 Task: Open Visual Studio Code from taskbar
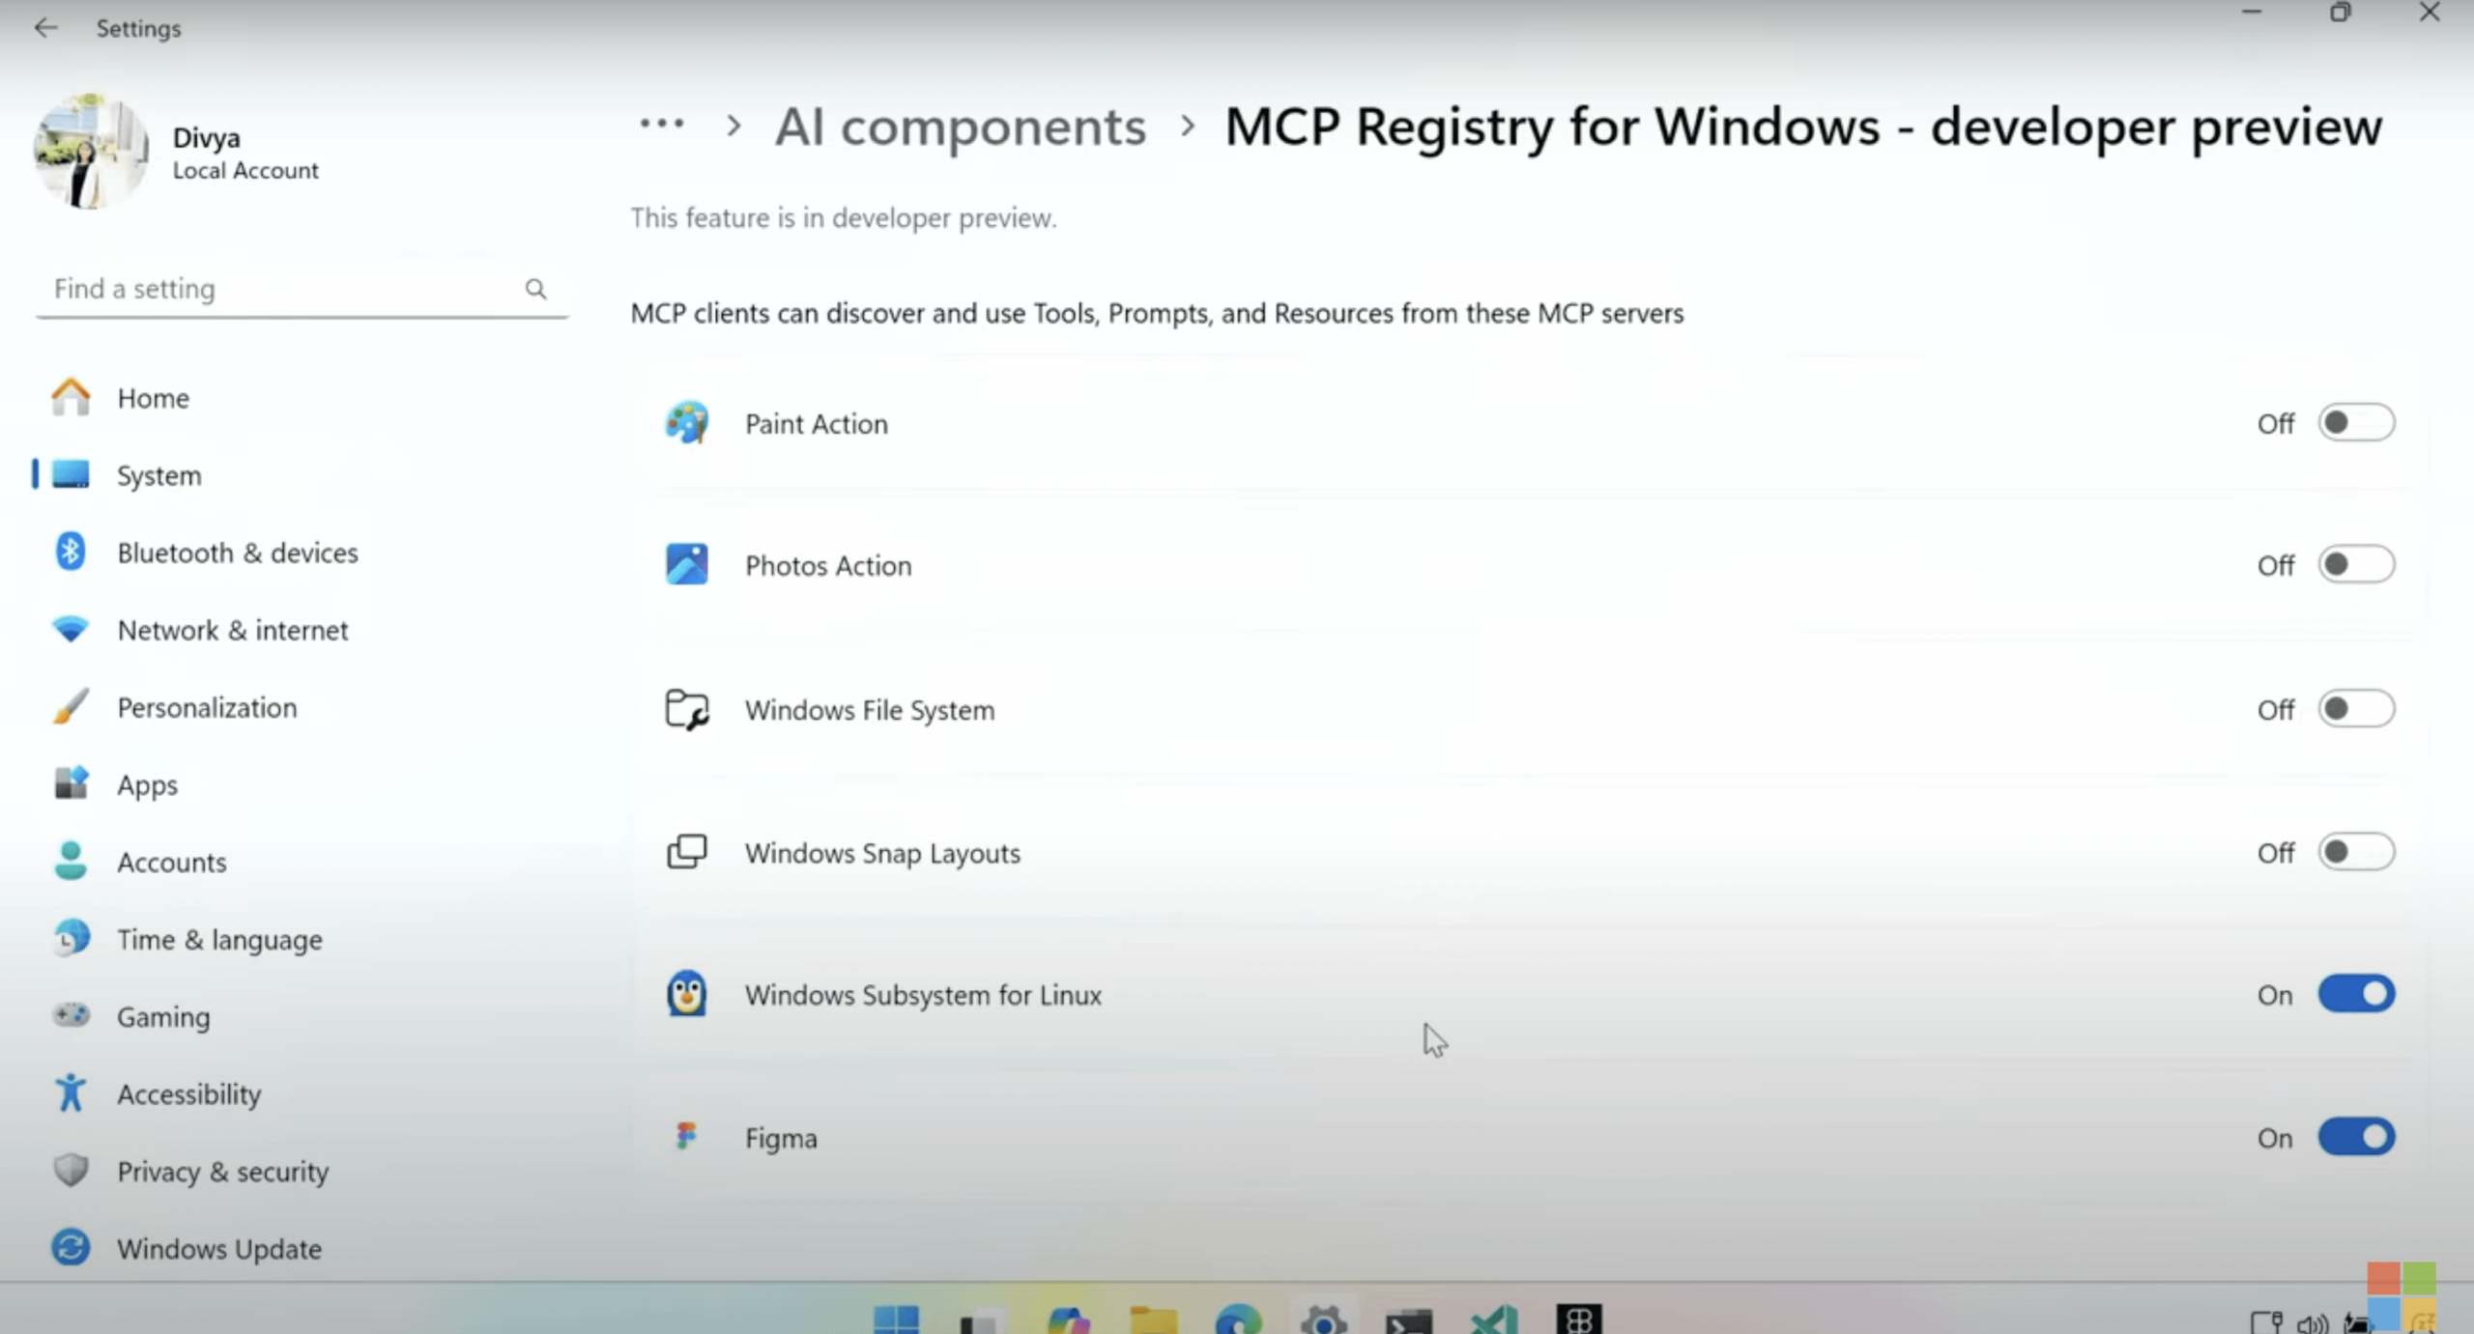pos(1494,1320)
